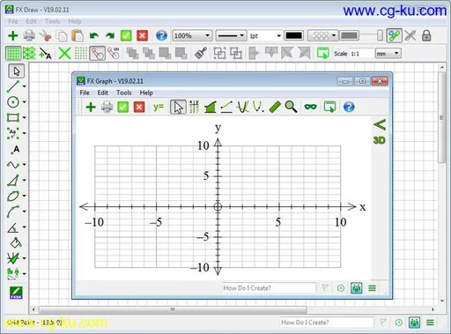Open Tools menu in FX Graph window
This screenshot has height=334, width=451.
[x=124, y=93]
